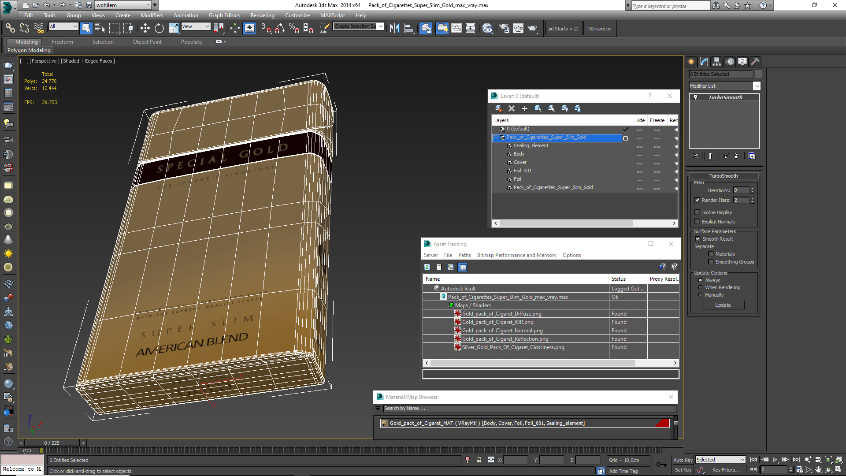Activate the Unlink Selection tool

pyautogui.click(x=24, y=28)
